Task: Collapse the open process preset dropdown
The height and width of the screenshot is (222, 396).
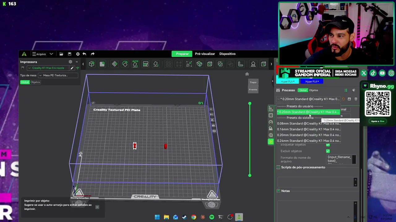Action: [x=308, y=99]
